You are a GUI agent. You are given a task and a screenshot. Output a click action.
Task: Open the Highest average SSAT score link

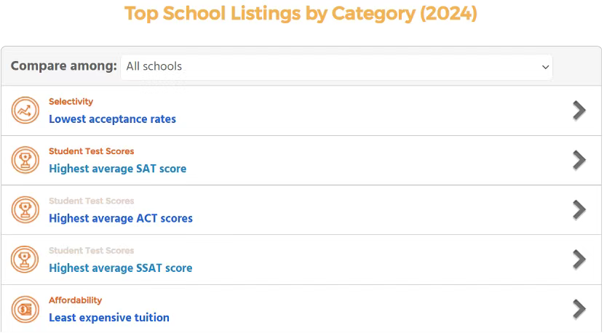(x=121, y=268)
